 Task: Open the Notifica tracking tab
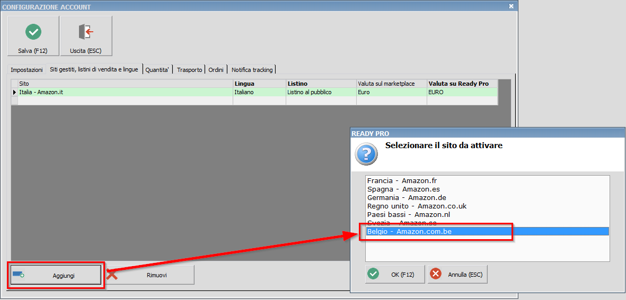pos(252,70)
